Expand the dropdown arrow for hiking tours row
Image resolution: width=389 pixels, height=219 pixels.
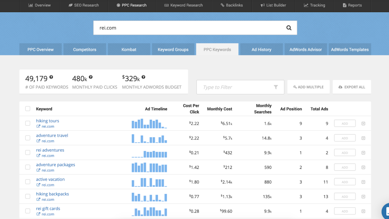click(x=363, y=124)
